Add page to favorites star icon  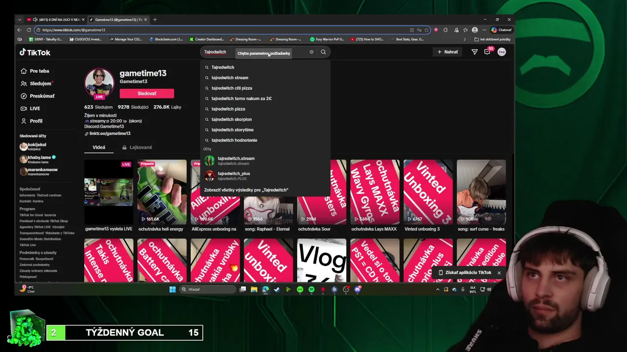pos(427,30)
